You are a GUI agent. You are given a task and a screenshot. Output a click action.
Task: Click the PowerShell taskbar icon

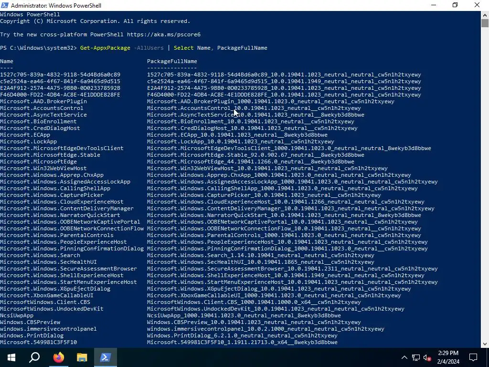(105, 357)
